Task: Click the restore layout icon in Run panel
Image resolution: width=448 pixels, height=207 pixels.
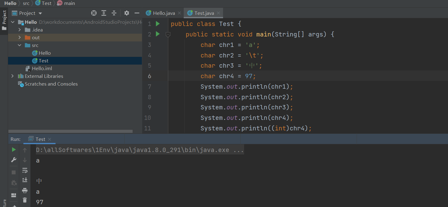Action: (x=14, y=195)
